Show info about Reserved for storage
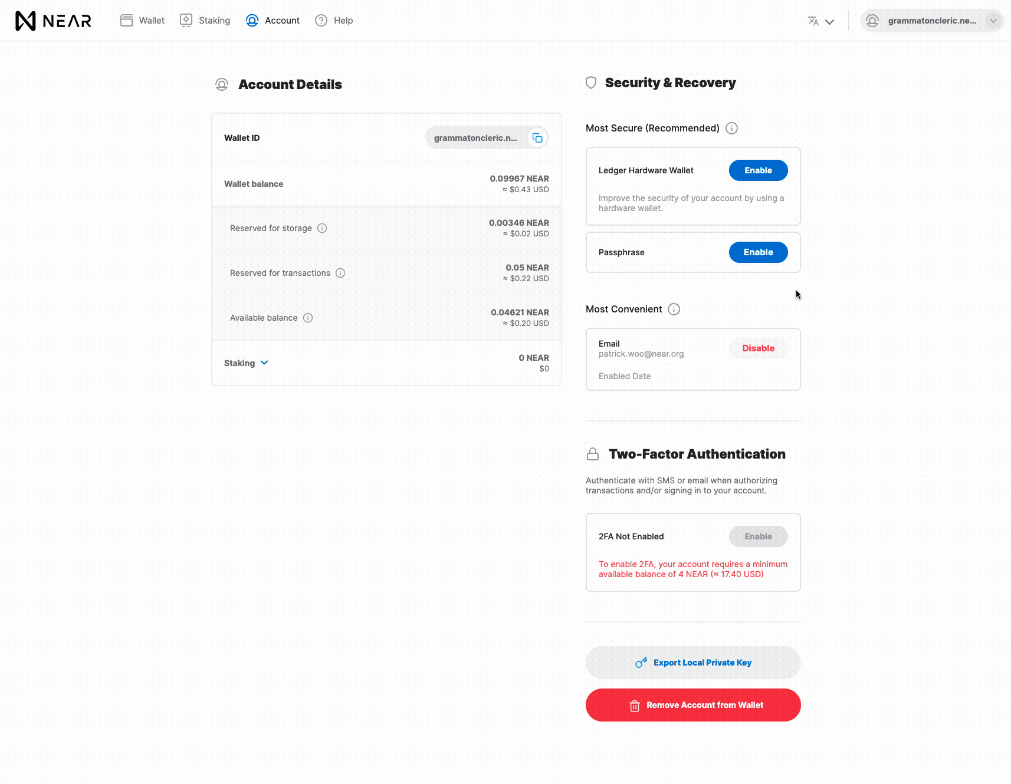Screen dimensions: 1011x784 (322, 228)
